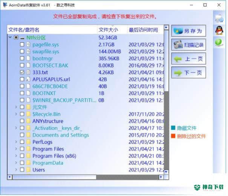This screenshot has height=196, width=228.
Task: Click the PerfLogs folder icon
Action: tap(29, 142)
